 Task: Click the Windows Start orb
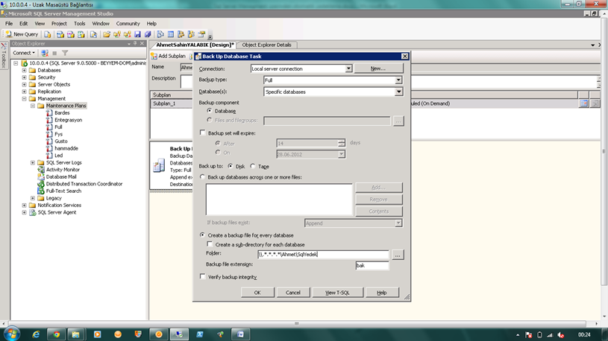pyautogui.click(x=12, y=334)
